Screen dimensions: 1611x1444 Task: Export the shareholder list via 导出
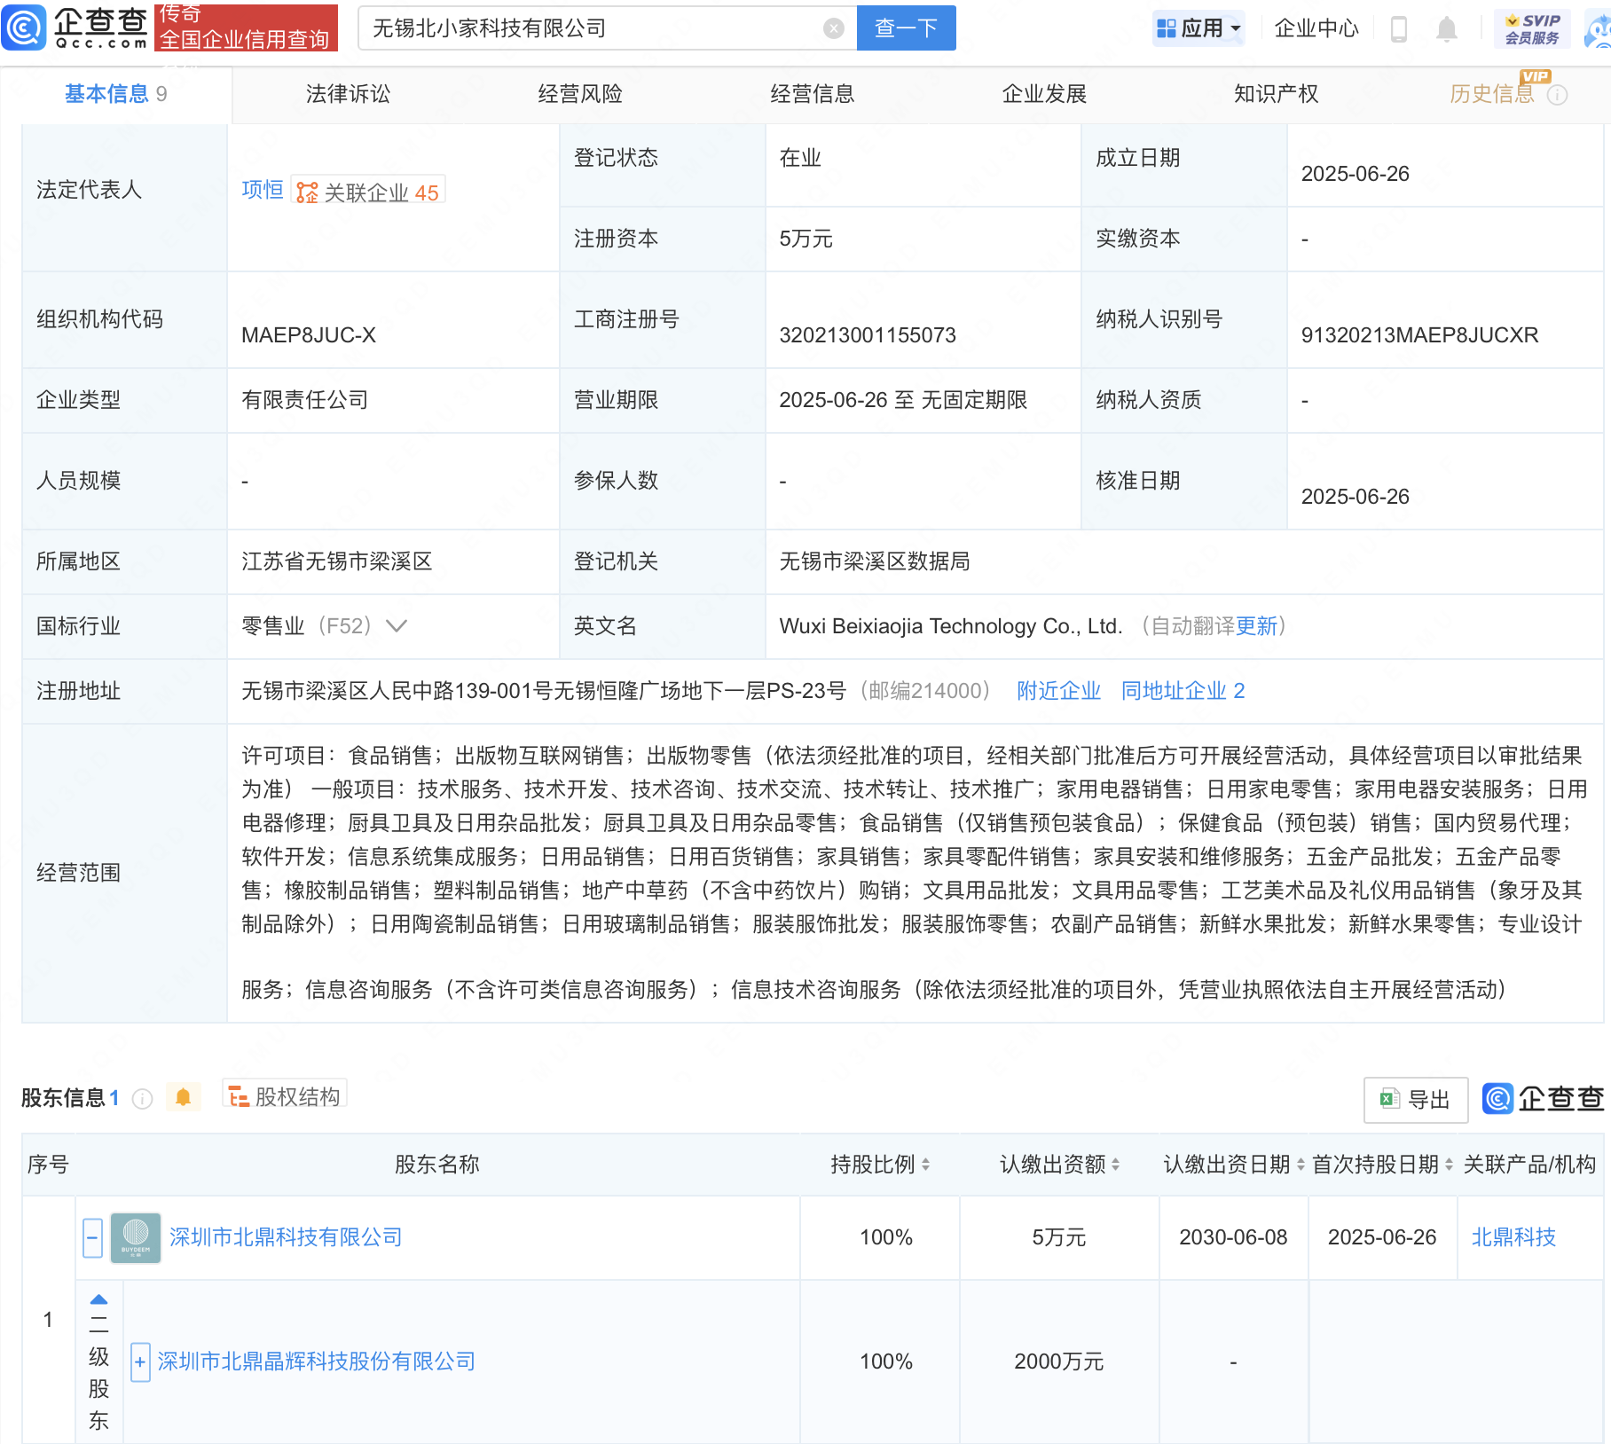click(x=1416, y=1100)
